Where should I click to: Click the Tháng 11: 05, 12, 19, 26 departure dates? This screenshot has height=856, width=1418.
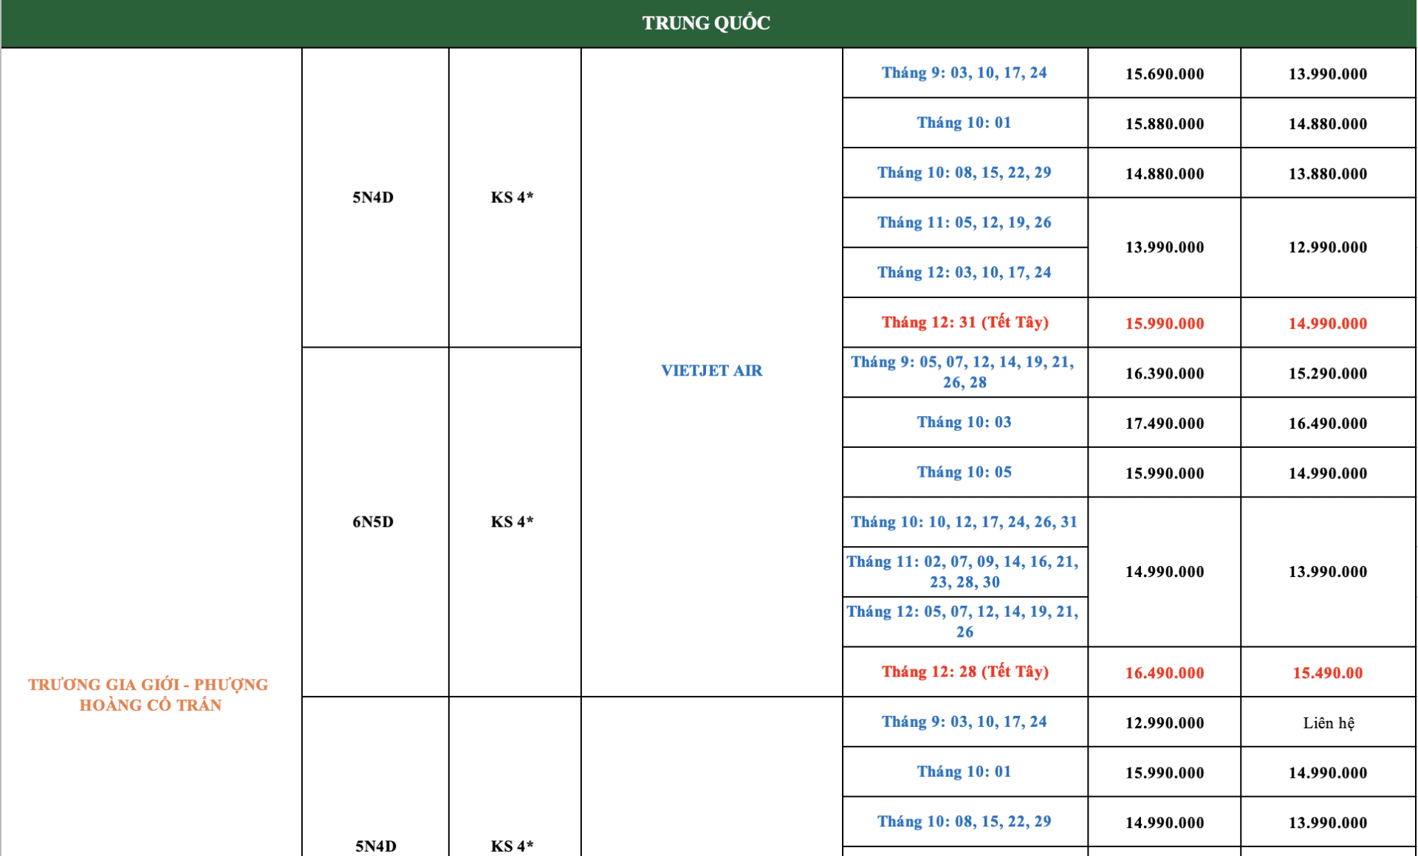(x=964, y=222)
